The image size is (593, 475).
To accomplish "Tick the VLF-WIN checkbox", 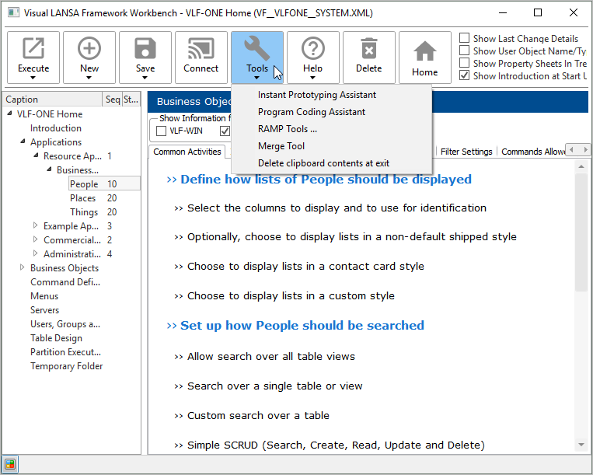I will coord(162,131).
